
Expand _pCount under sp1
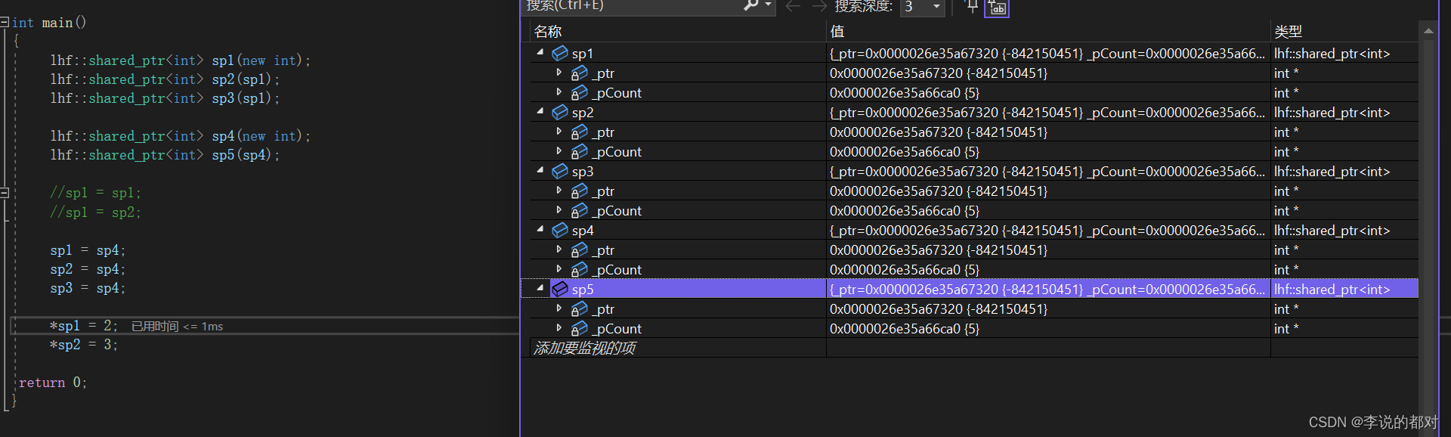coord(559,92)
